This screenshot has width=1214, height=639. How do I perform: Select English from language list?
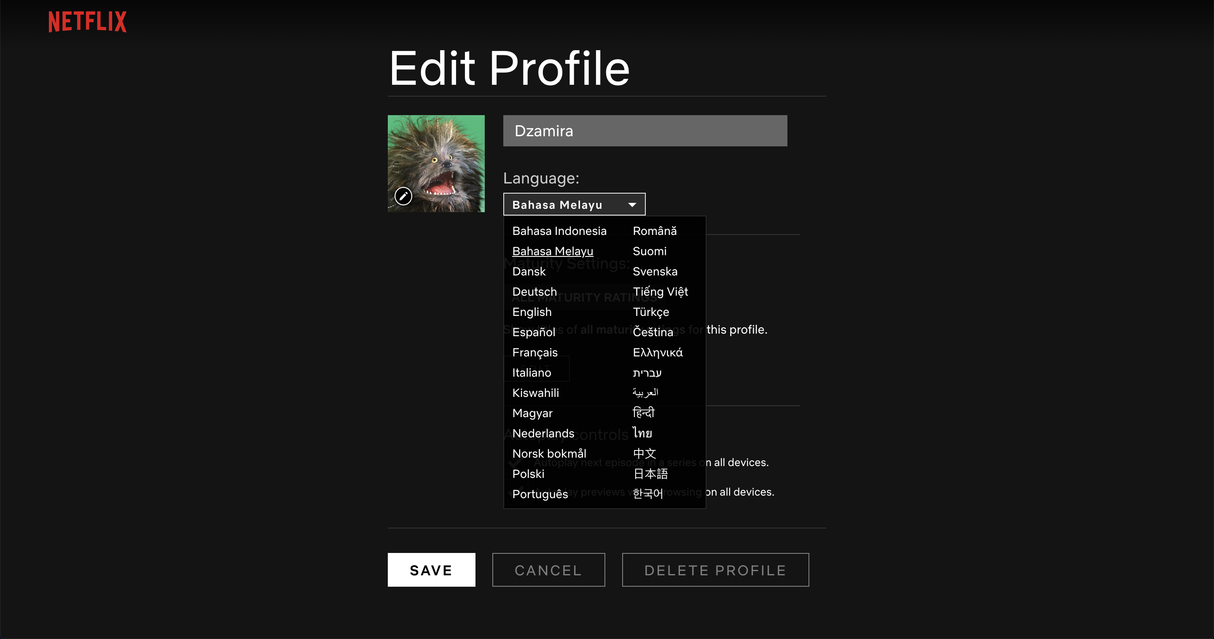pyautogui.click(x=532, y=312)
